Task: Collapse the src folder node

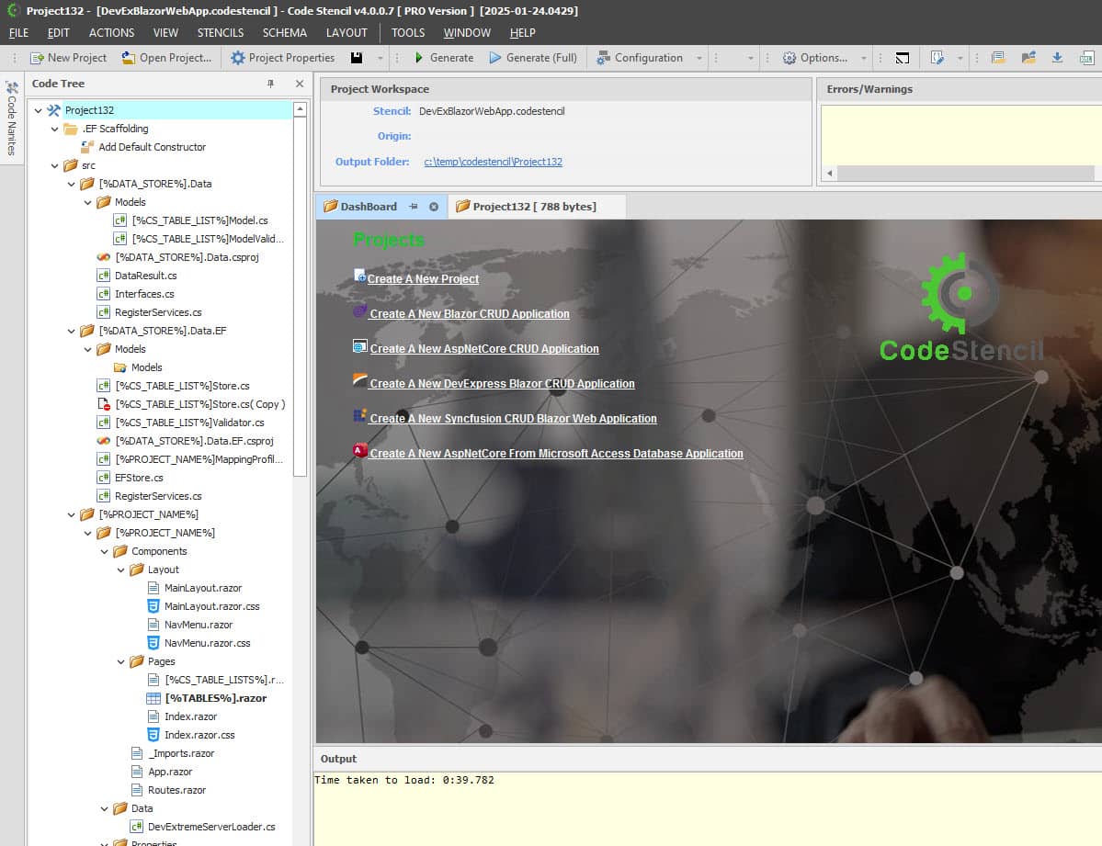Action: [x=55, y=166]
